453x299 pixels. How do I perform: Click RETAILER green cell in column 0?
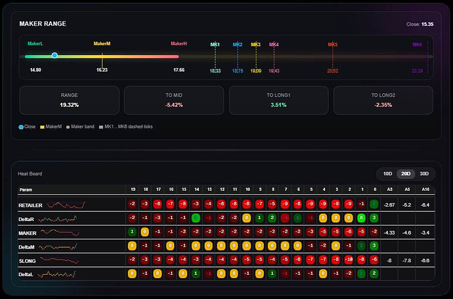tap(374, 204)
